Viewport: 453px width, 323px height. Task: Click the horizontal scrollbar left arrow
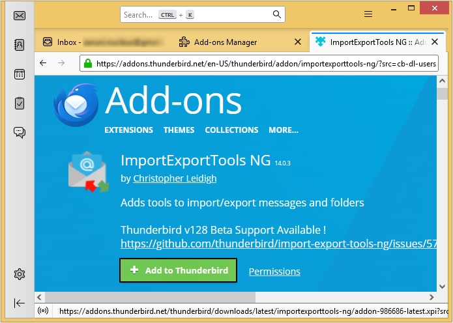point(40,297)
